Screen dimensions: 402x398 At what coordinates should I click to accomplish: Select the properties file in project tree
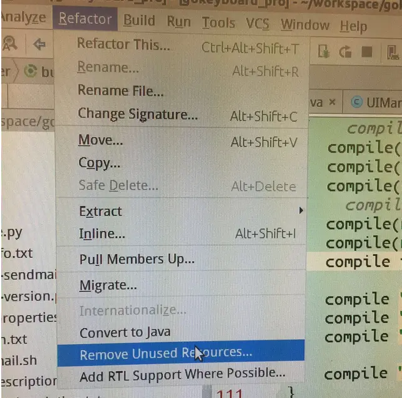point(29,318)
